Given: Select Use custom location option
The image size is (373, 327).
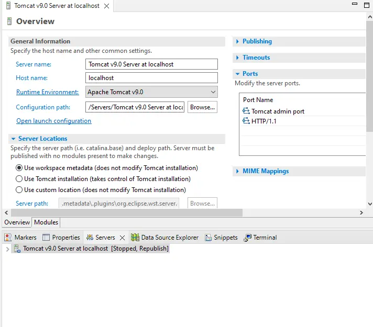Looking at the screenshot, I should click(x=19, y=189).
